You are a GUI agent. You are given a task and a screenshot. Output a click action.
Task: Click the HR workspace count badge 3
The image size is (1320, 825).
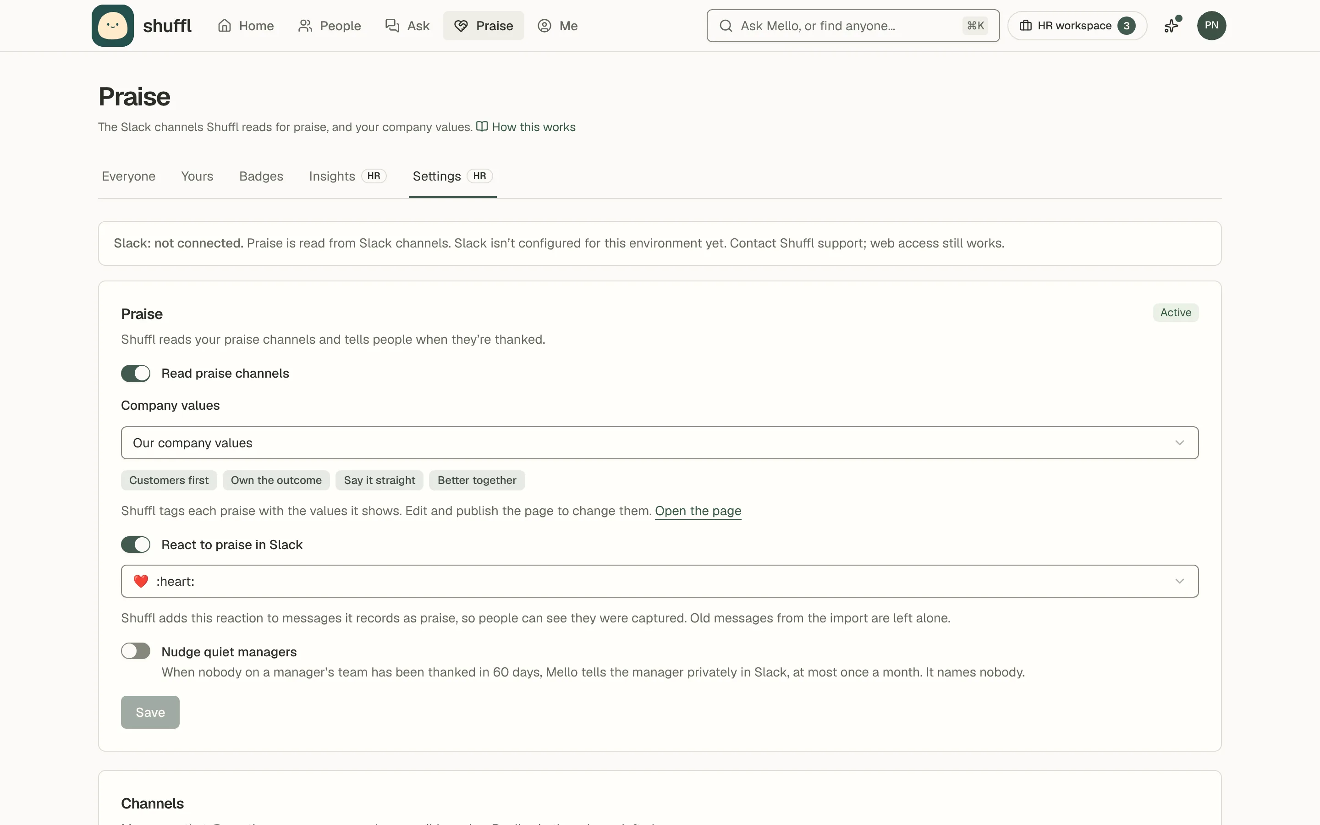(1126, 26)
